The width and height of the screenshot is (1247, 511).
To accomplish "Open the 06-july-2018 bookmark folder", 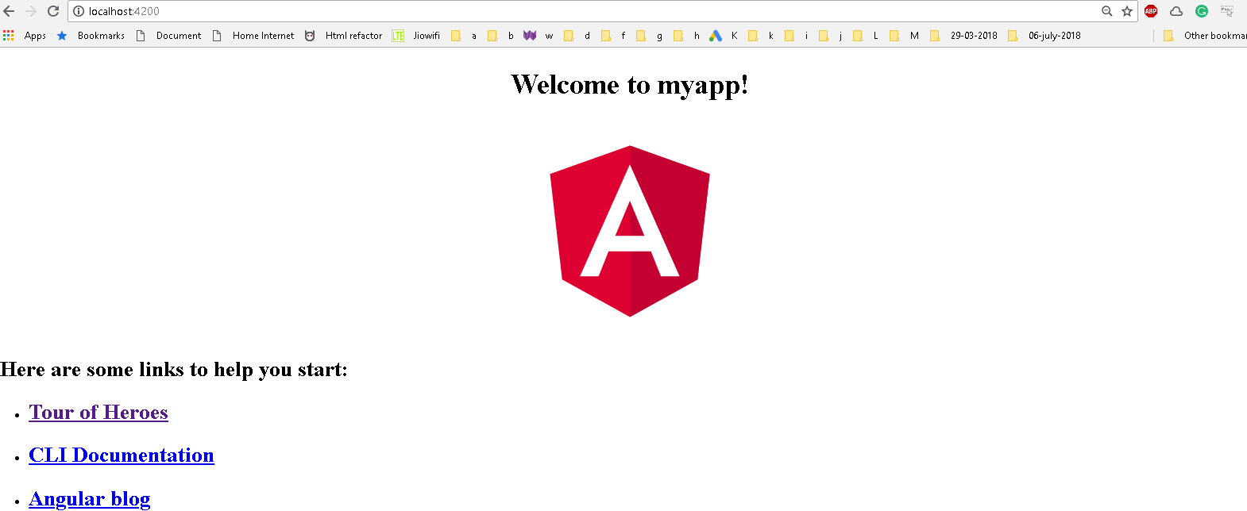I will pos(1044,36).
